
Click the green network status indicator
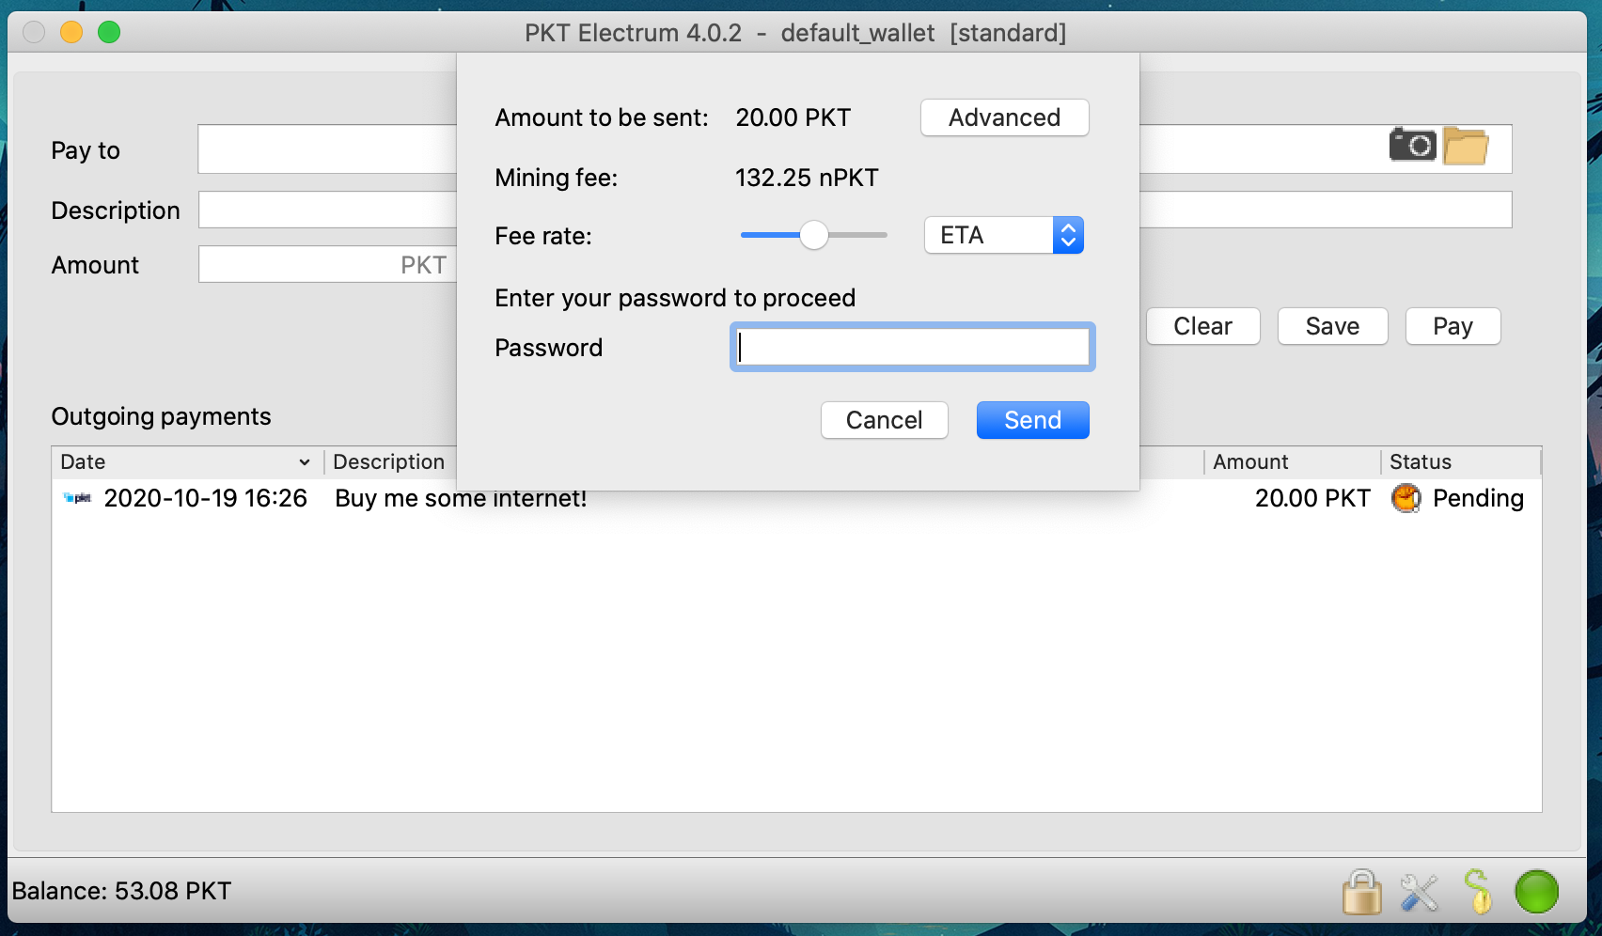pos(1536,892)
